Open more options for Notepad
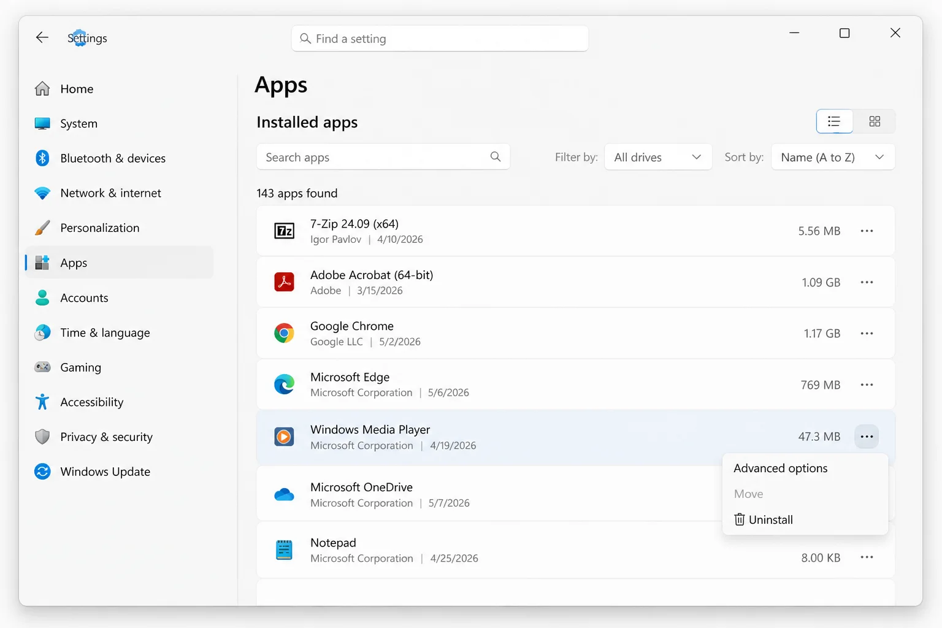The image size is (942, 628). [x=867, y=557]
